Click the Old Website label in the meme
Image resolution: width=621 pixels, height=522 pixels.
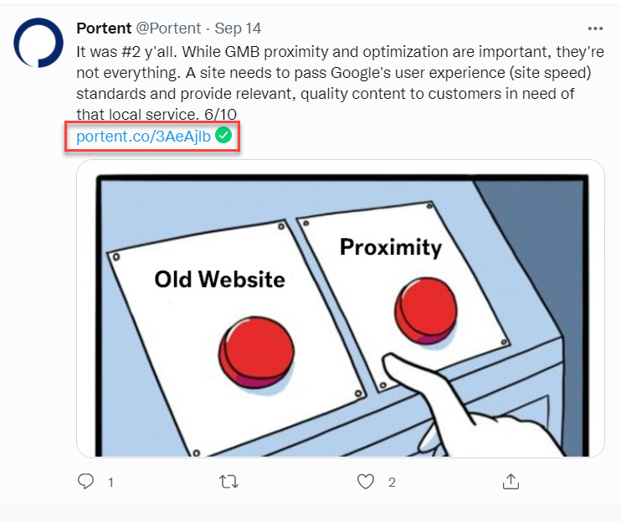pyautogui.click(x=219, y=279)
